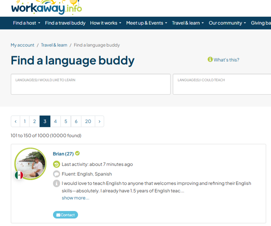Screen dimensions: 271x226
Task: Jump to results page 2
Action: [35, 121]
